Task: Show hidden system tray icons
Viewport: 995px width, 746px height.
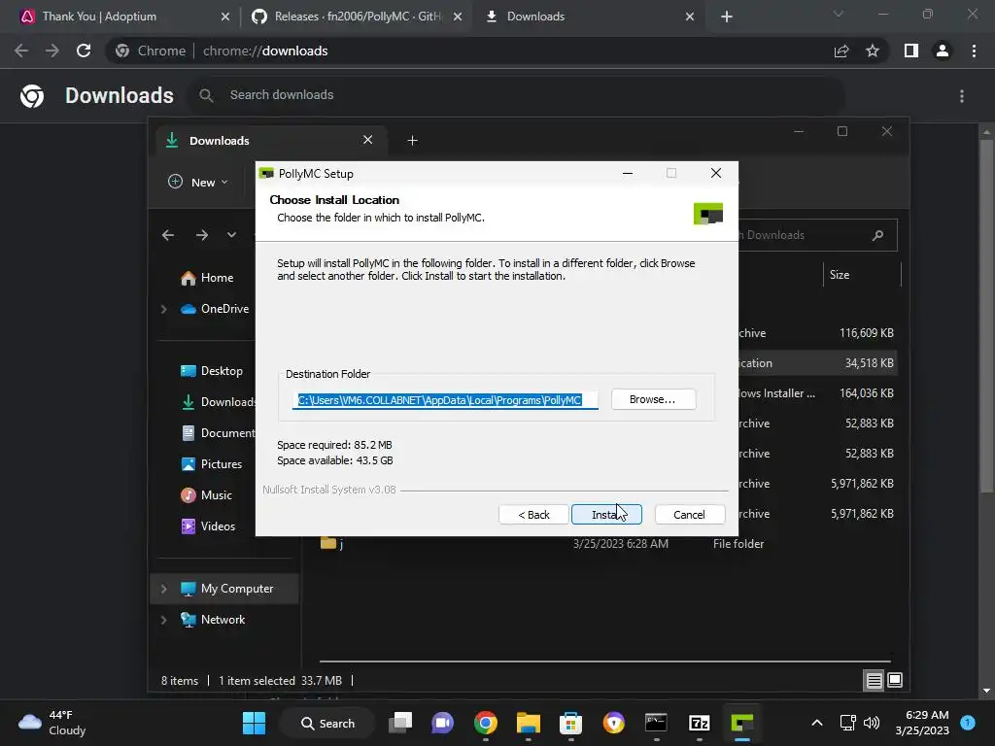Action: click(817, 723)
